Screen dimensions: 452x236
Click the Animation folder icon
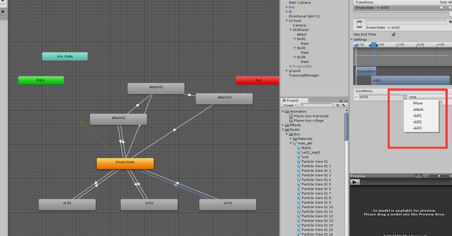tap(287, 111)
